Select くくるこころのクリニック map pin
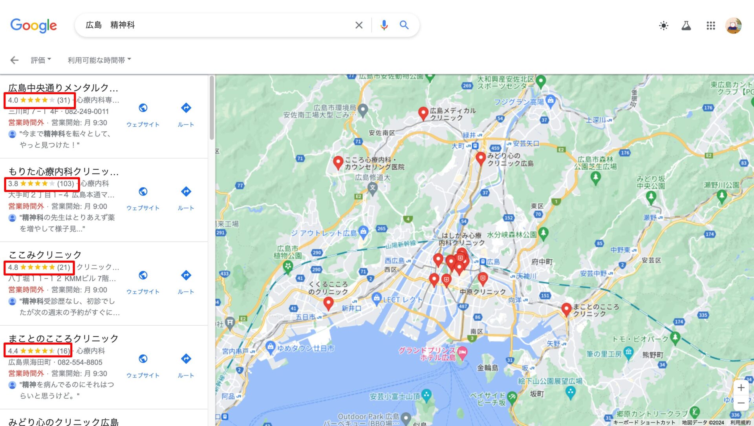 (x=328, y=303)
